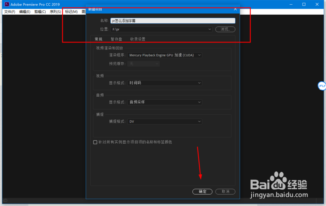Close the Adobe Premiere Pro window

coord(317,4)
